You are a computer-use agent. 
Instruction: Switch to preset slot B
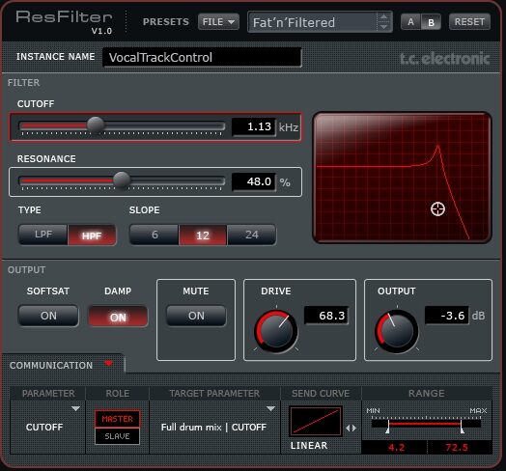click(431, 22)
